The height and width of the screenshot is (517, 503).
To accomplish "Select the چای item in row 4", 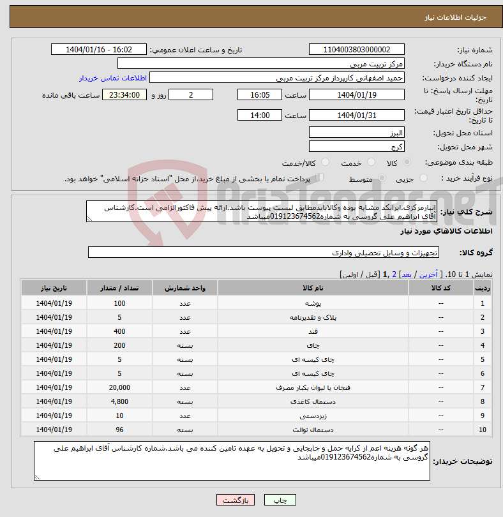I will click(313, 345).
